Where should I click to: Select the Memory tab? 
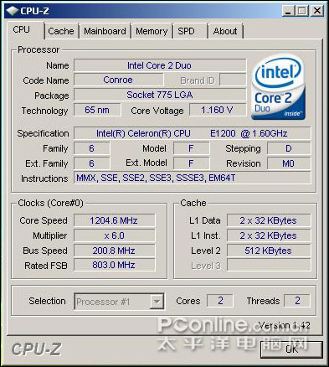coord(152,31)
